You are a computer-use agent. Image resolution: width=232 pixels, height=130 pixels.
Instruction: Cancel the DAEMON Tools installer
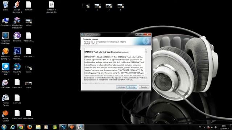pos(144,87)
